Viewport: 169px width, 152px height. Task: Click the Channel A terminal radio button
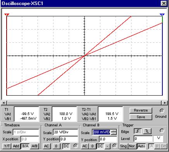[x=76, y=146]
